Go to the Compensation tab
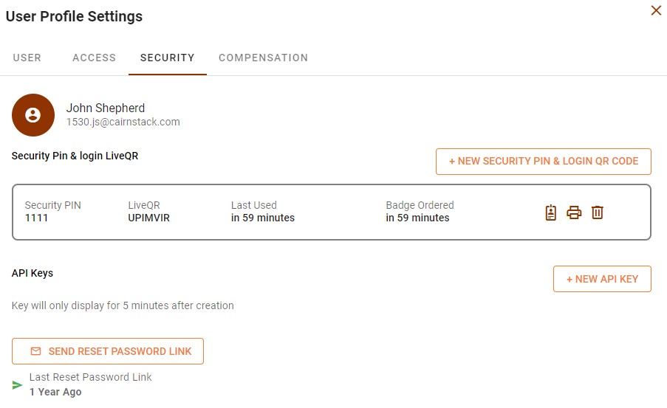This screenshot has width=667, height=408. (x=263, y=58)
